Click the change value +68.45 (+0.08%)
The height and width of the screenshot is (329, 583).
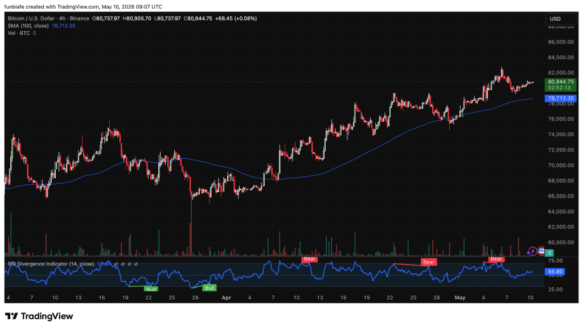[236, 19]
